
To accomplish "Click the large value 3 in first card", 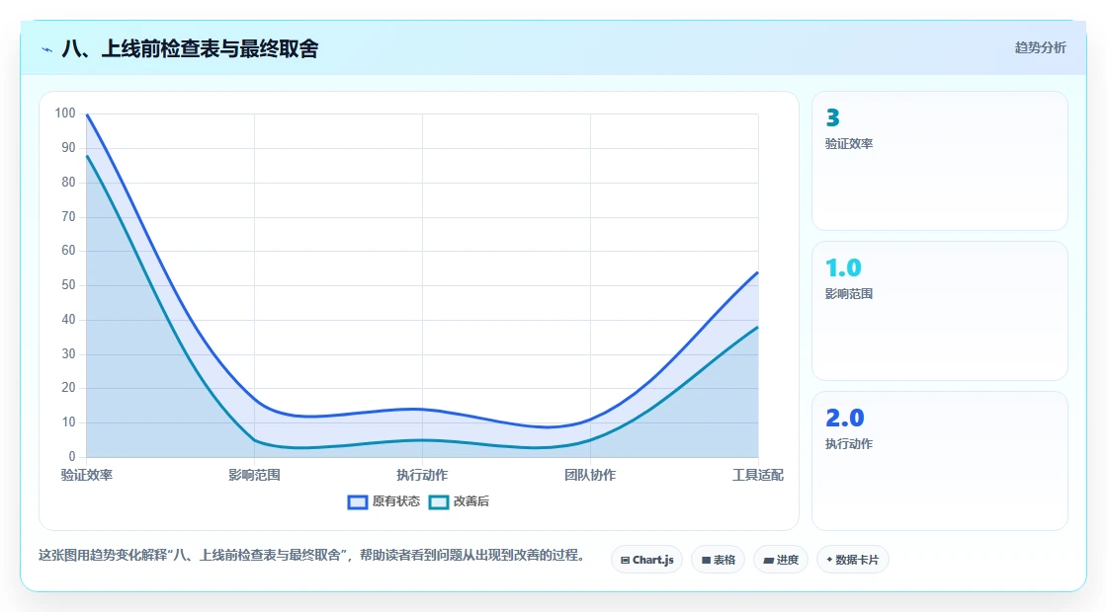I will pyautogui.click(x=833, y=117).
